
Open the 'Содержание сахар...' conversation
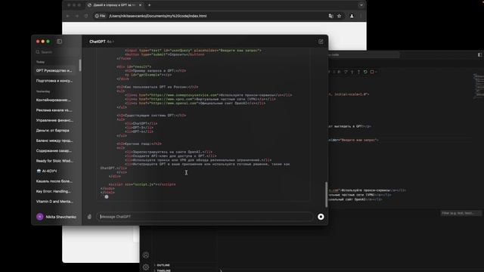coord(55,151)
